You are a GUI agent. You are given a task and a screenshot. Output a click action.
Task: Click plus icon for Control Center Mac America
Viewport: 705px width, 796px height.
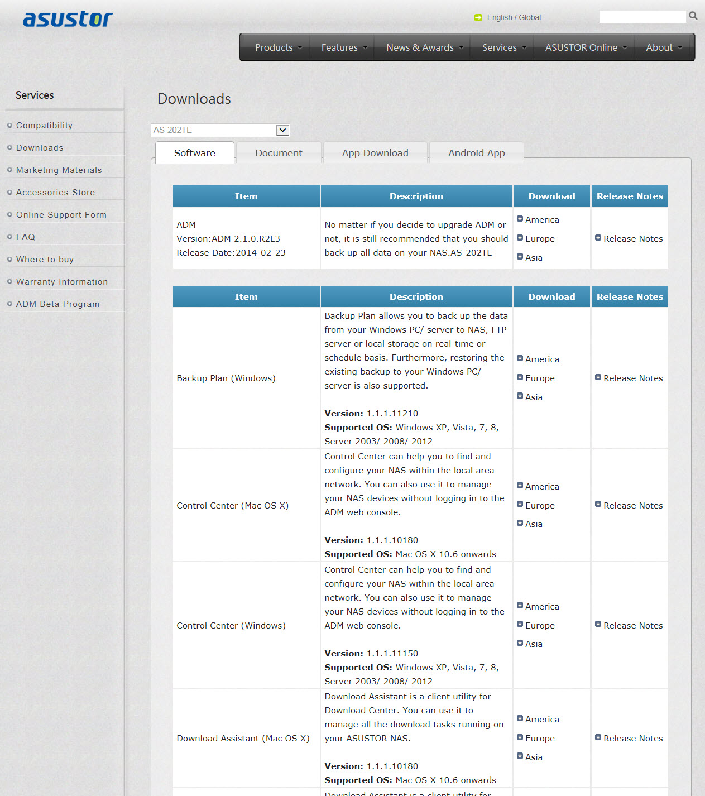(520, 486)
